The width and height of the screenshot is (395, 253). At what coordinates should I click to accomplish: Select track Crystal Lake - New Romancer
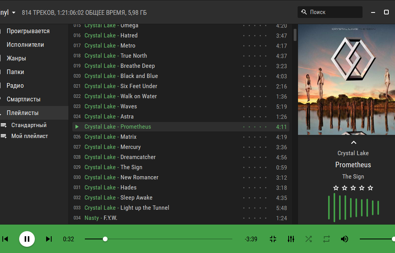[181, 177]
